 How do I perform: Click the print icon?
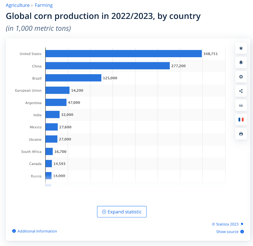point(241,134)
